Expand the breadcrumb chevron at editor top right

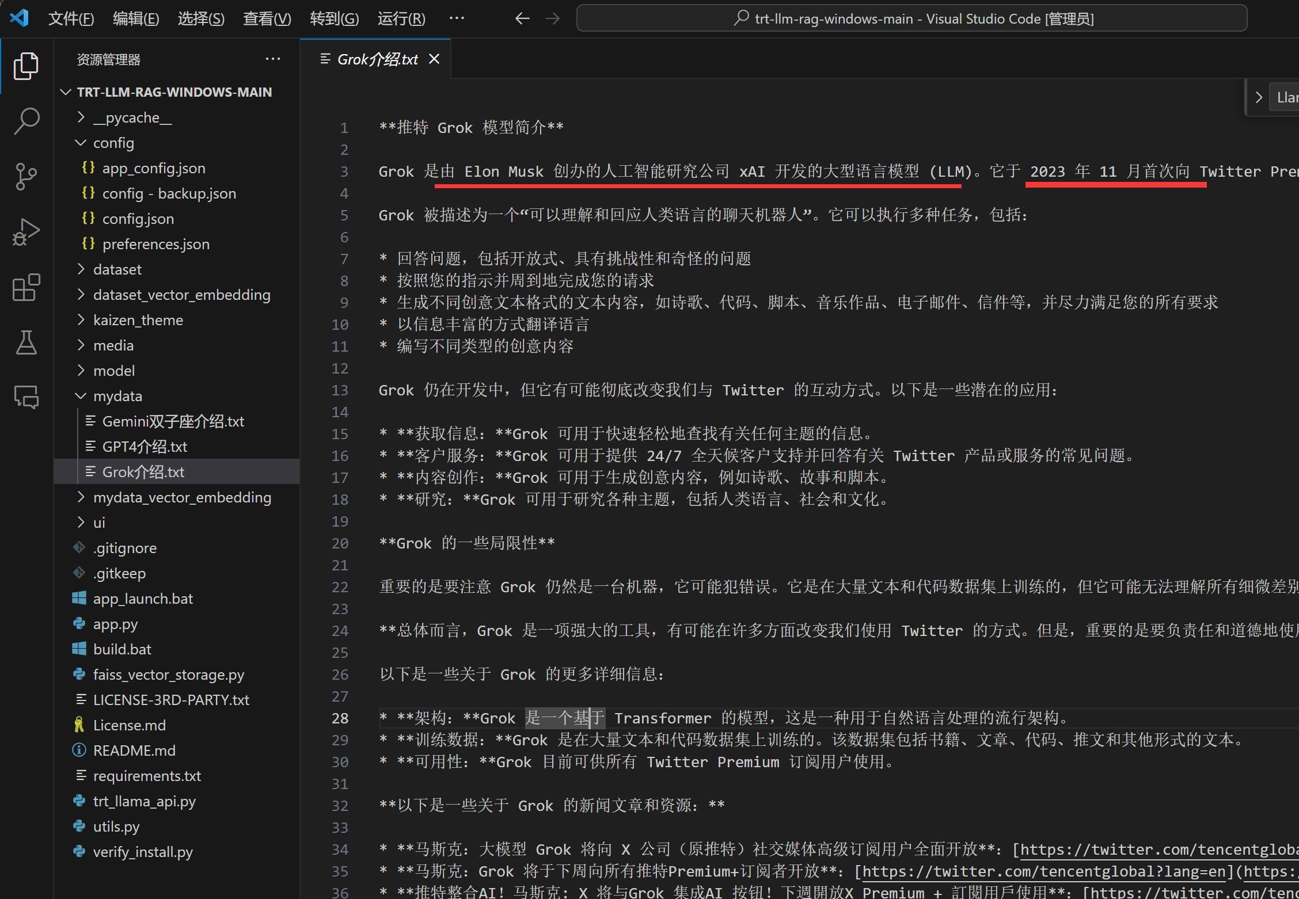coord(1259,97)
